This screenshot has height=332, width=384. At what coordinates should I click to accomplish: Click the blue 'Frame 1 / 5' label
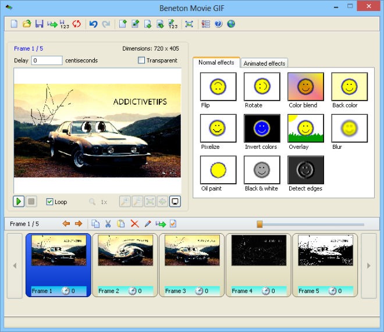tap(29, 48)
